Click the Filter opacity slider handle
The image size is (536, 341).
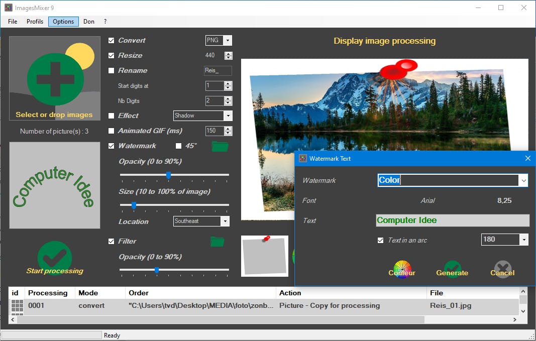[x=157, y=270]
